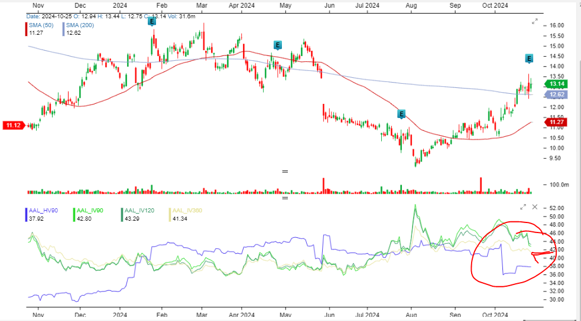Click the 52.00 volatility axis label
The image size is (581, 321).
(558, 208)
